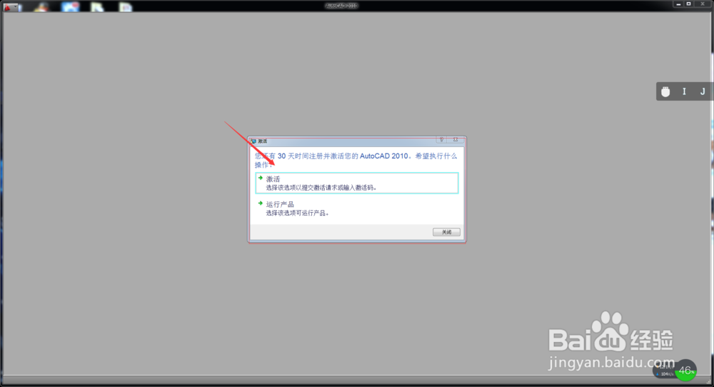714x387 pixels.
Task: Click the green arrow beside 激活
Action: tap(261, 178)
